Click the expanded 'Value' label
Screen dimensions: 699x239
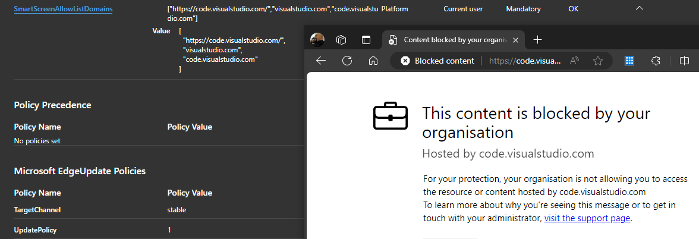(161, 31)
